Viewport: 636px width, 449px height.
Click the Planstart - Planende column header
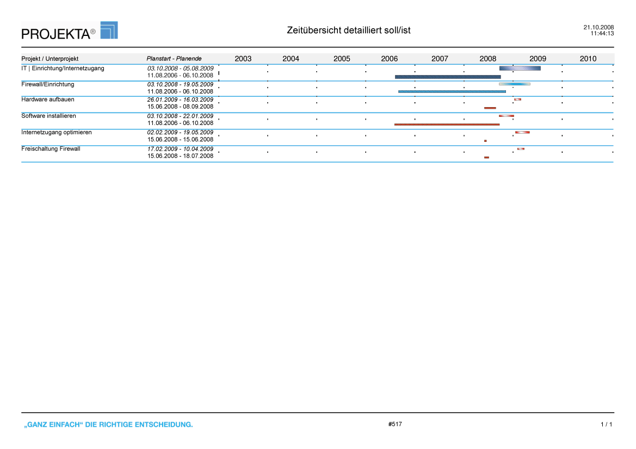click(174, 59)
